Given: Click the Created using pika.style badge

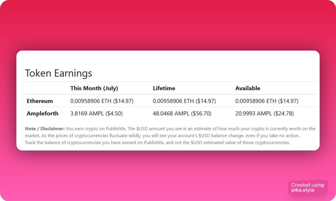Looking at the screenshot, I should (308, 188).
